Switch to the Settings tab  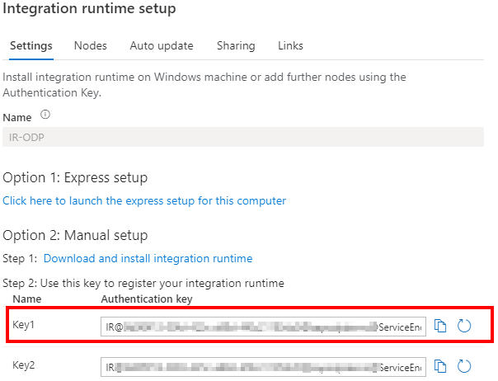31,45
